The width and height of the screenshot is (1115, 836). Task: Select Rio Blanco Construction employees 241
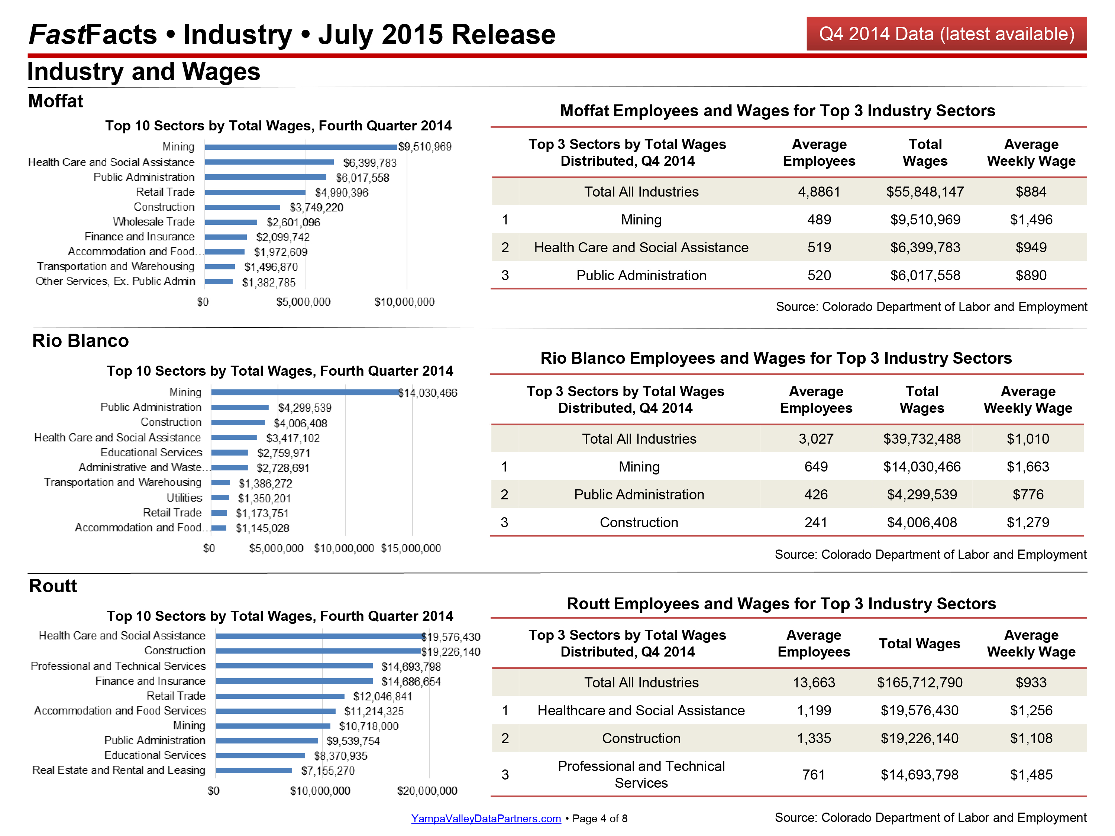pos(816,522)
